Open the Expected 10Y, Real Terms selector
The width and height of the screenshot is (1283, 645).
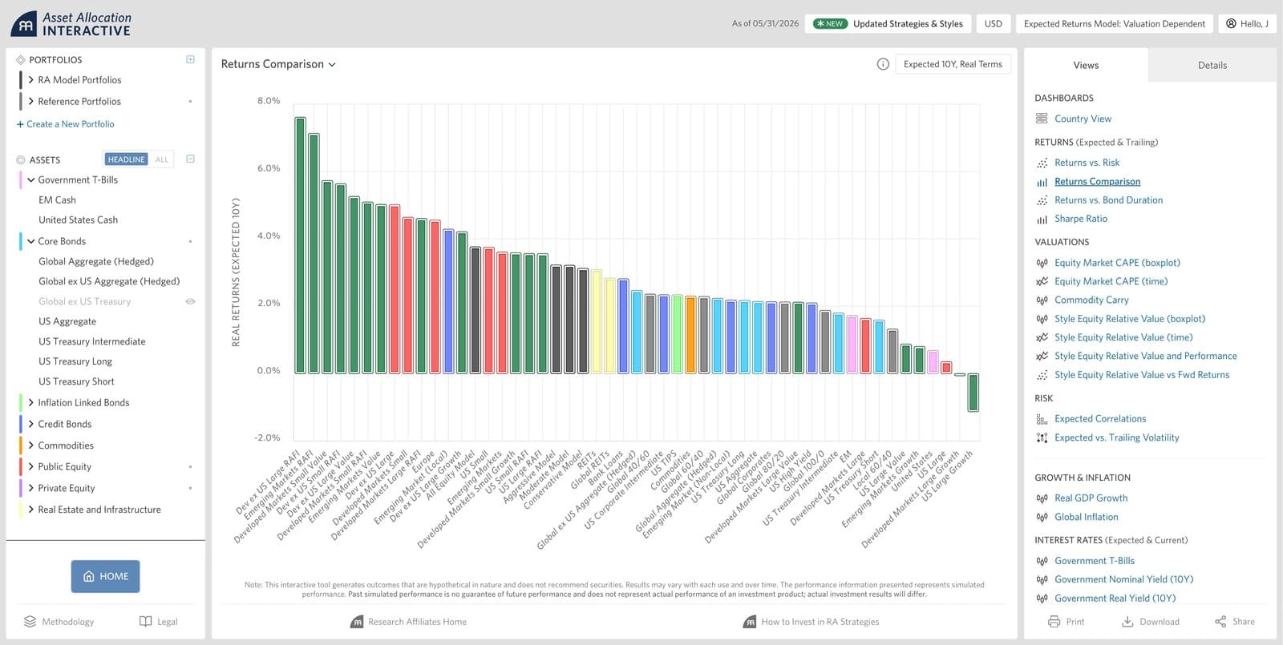953,64
